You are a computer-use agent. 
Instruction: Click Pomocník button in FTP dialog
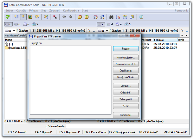pyautogui.click(x=126, y=115)
